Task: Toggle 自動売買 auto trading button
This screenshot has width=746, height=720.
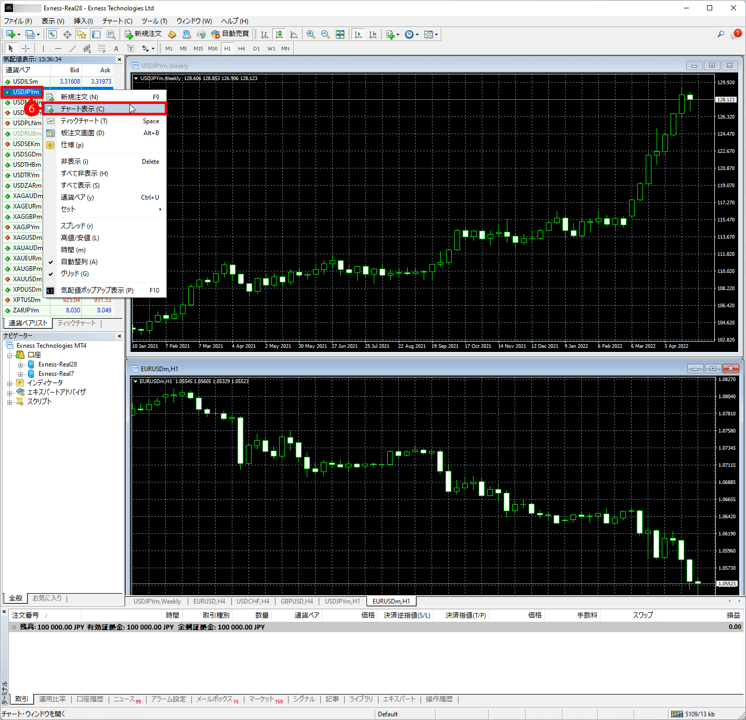Action: (x=230, y=34)
